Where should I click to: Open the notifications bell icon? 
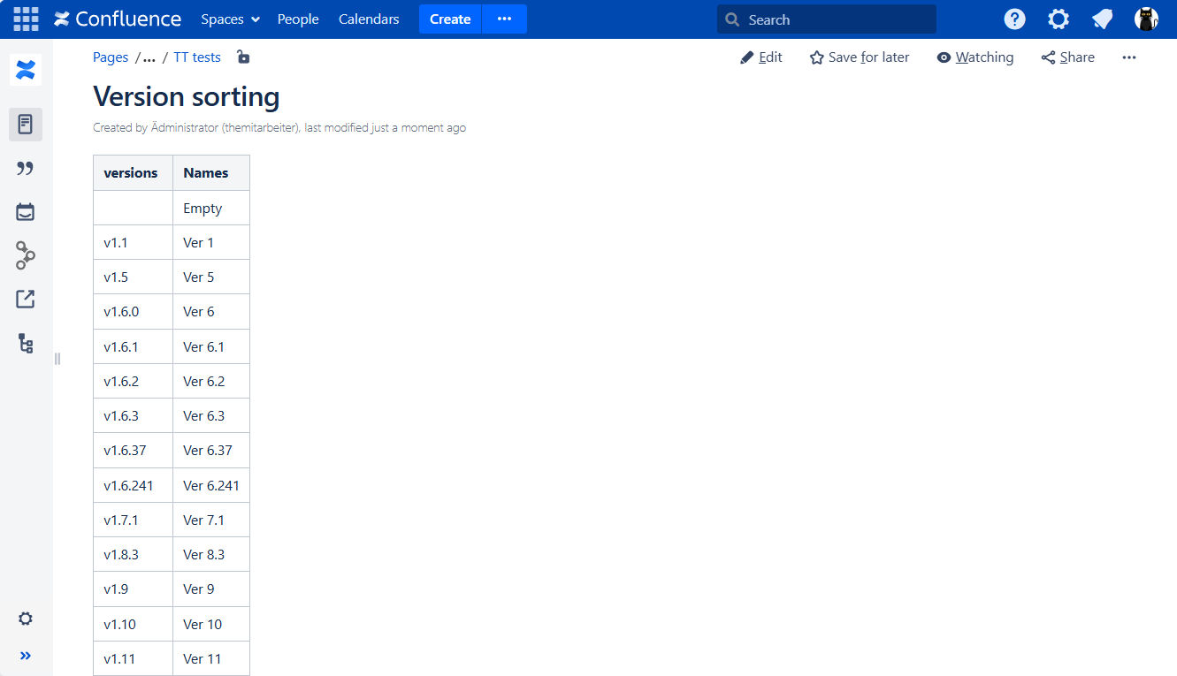click(1102, 19)
